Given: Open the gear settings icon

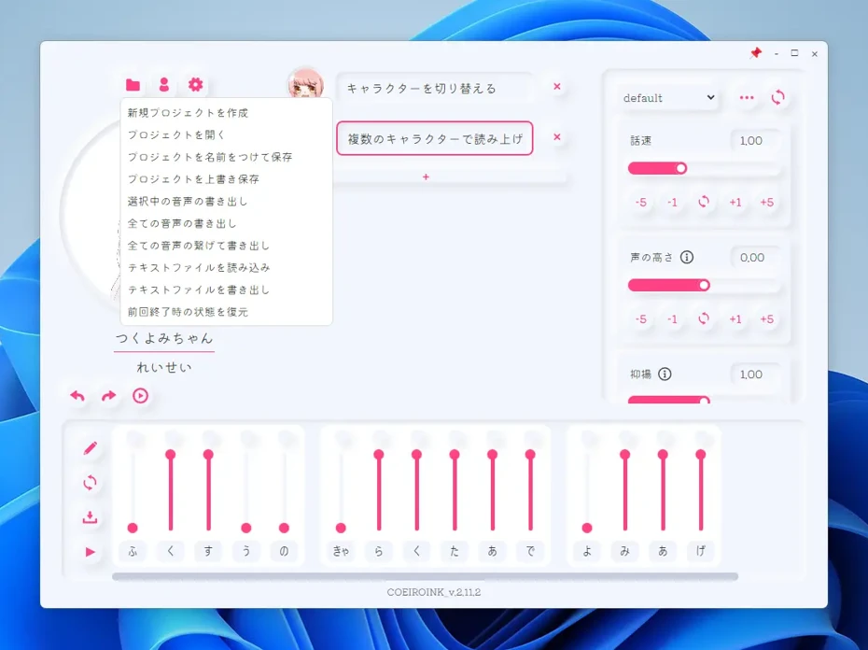Looking at the screenshot, I should point(195,84).
